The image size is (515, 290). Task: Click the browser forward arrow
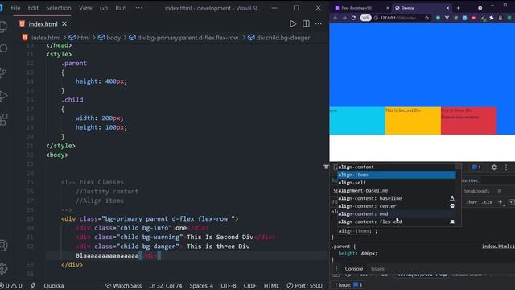tap(344, 18)
